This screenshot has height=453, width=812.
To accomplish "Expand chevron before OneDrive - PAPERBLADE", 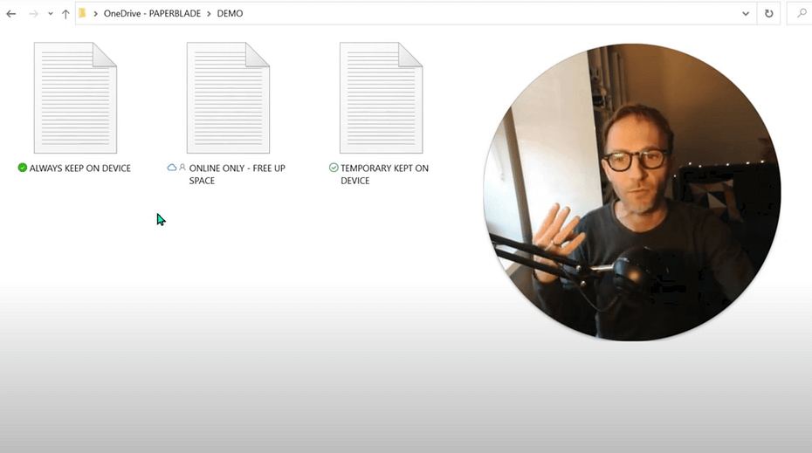I will coord(95,14).
